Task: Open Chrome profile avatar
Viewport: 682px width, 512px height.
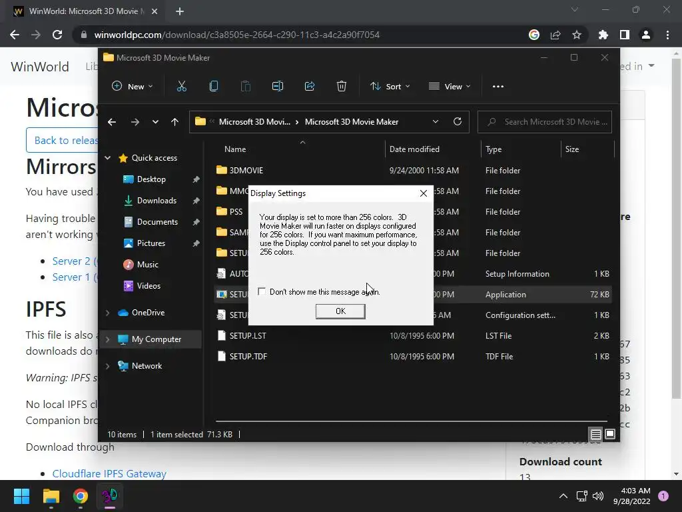Action: pos(646,35)
